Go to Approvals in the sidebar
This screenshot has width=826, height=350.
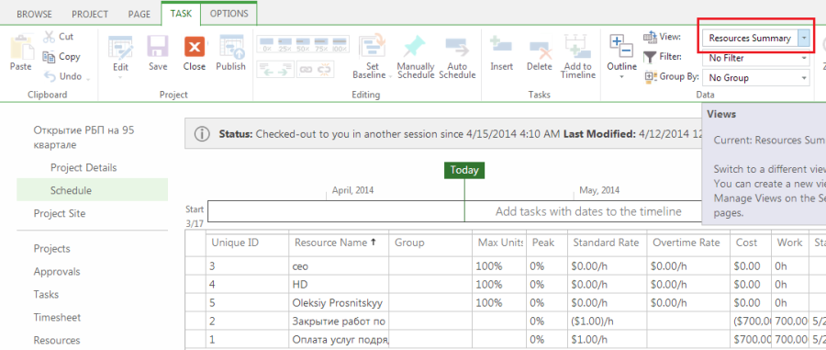(57, 272)
